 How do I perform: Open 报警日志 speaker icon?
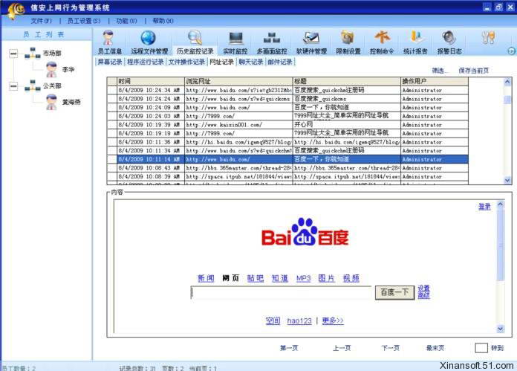click(449, 42)
